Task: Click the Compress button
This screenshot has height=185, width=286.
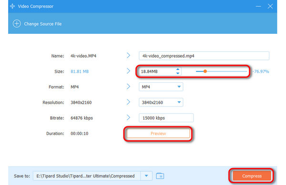Action: coord(252,176)
